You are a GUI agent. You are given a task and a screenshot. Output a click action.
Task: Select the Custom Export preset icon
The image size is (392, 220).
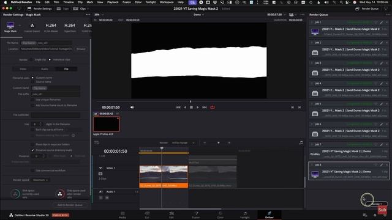point(32,28)
